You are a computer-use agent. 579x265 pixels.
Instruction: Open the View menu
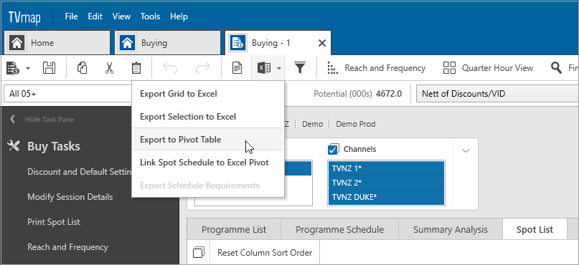pyautogui.click(x=121, y=16)
